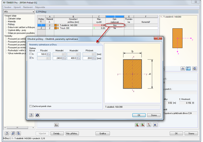Click Nár. příloha... button
203x142 pixels.
pyautogui.click(x=72, y=133)
